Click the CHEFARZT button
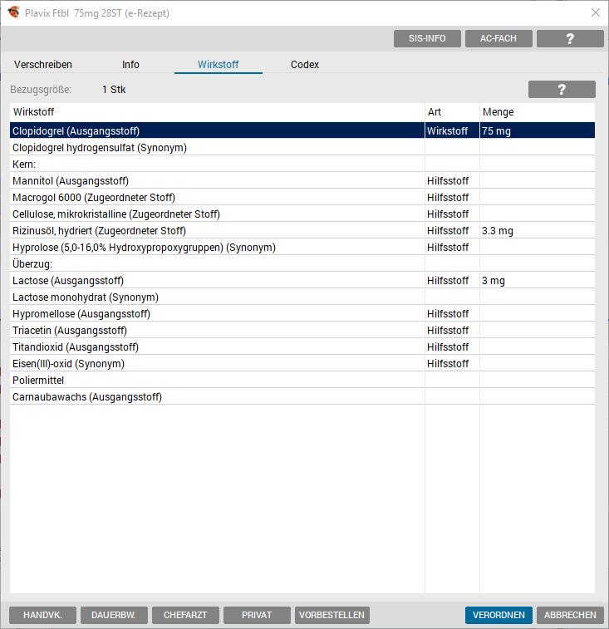Image resolution: width=609 pixels, height=629 pixels. 185,615
